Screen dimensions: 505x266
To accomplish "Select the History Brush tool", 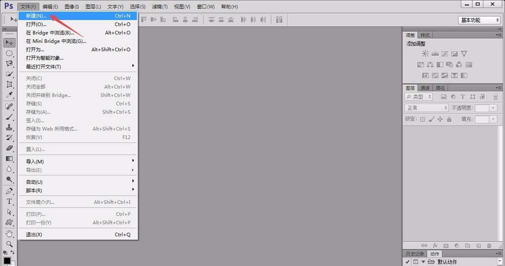I will [9, 138].
